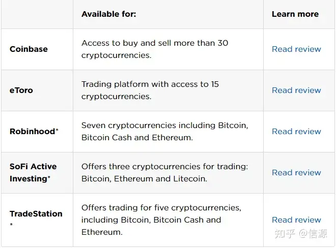Image resolution: width=336 pixels, height=248 pixels.
Task: Open the Read review link for eToro
Action: point(296,90)
